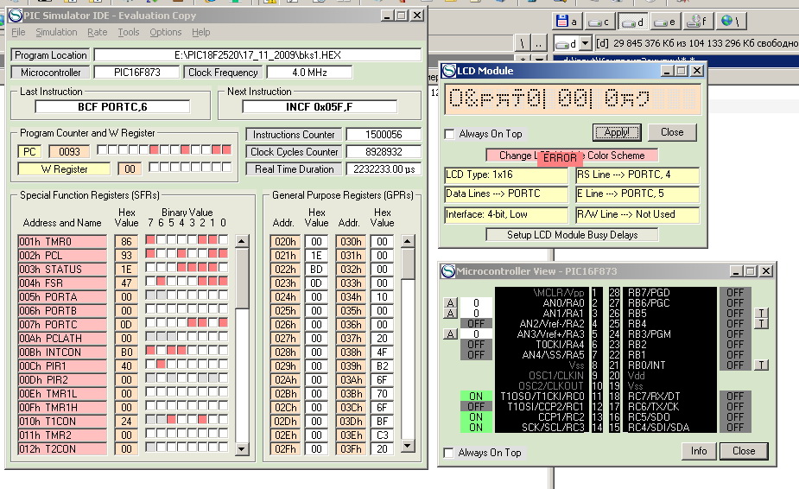The image size is (799, 489).
Task: Toggle the ON state of CCP1/RC2 pin
Action: [476, 417]
